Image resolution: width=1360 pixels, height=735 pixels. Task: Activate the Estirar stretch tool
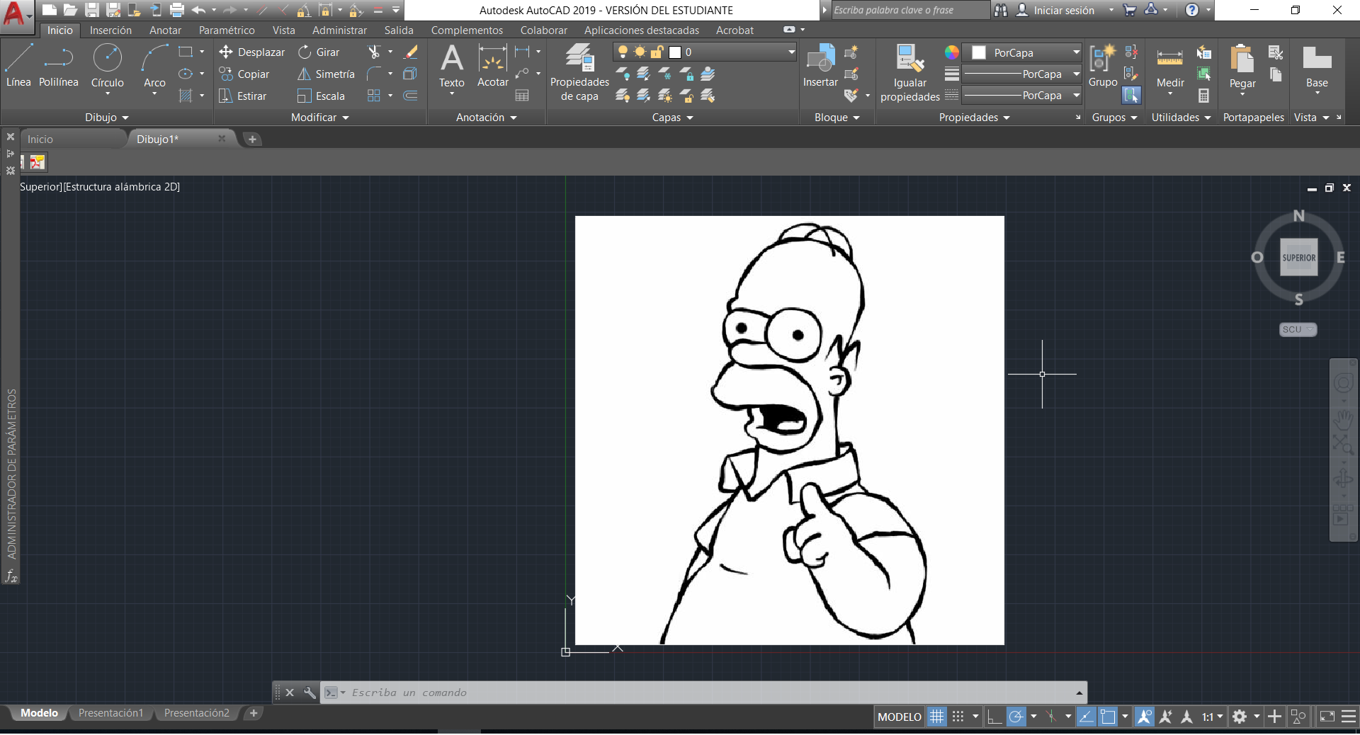pyautogui.click(x=242, y=96)
